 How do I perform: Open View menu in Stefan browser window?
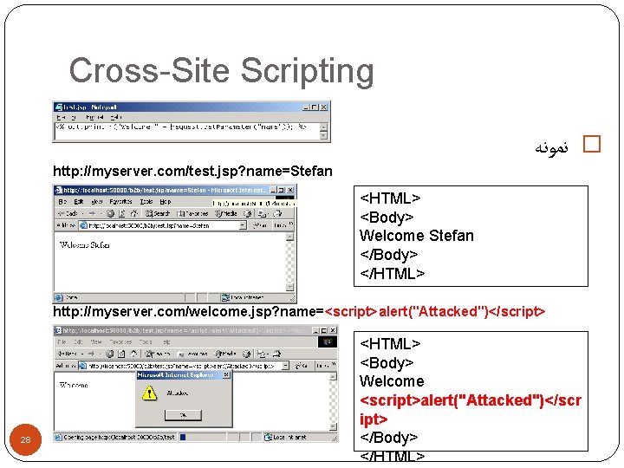point(97,202)
